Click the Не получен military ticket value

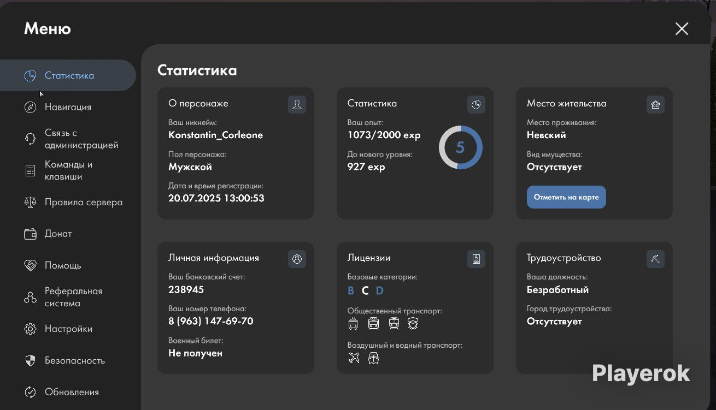[x=195, y=353]
